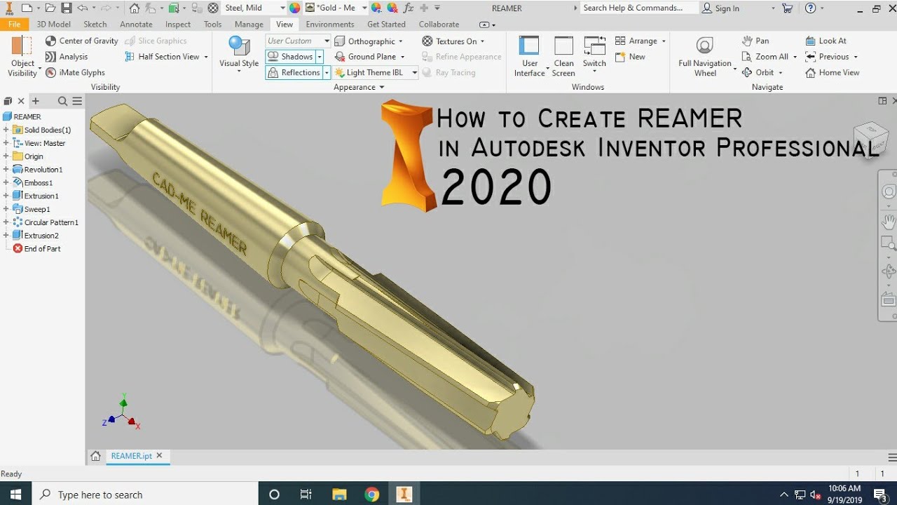Image resolution: width=897 pixels, height=505 pixels.
Task: Open Visual Style gallery
Action: click(x=239, y=55)
